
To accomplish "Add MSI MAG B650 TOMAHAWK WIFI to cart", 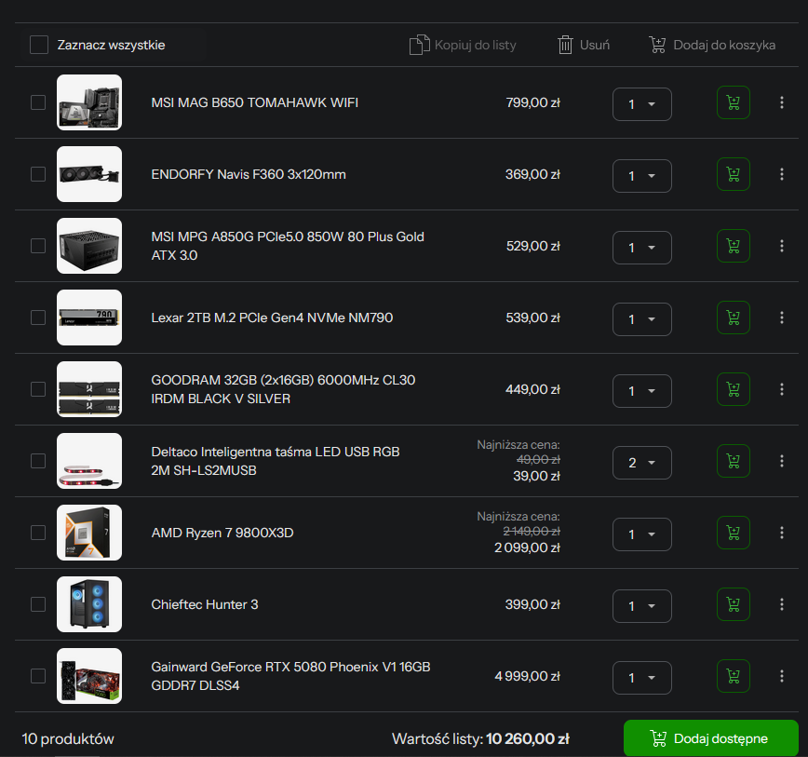I will click(733, 103).
